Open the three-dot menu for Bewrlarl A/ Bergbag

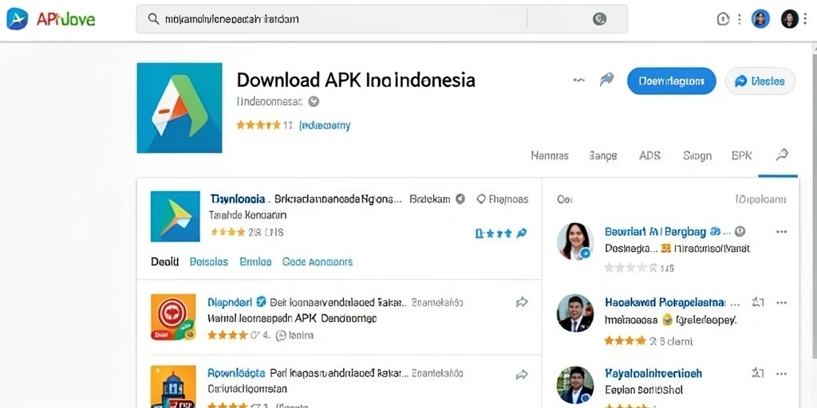click(782, 232)
